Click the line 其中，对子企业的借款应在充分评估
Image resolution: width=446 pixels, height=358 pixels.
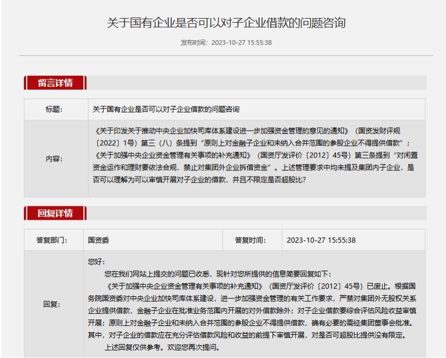247,335
